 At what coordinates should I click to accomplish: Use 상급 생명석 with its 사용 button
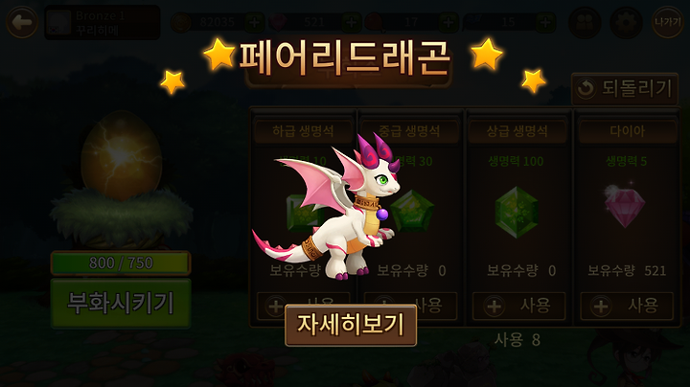coord(518,306)
